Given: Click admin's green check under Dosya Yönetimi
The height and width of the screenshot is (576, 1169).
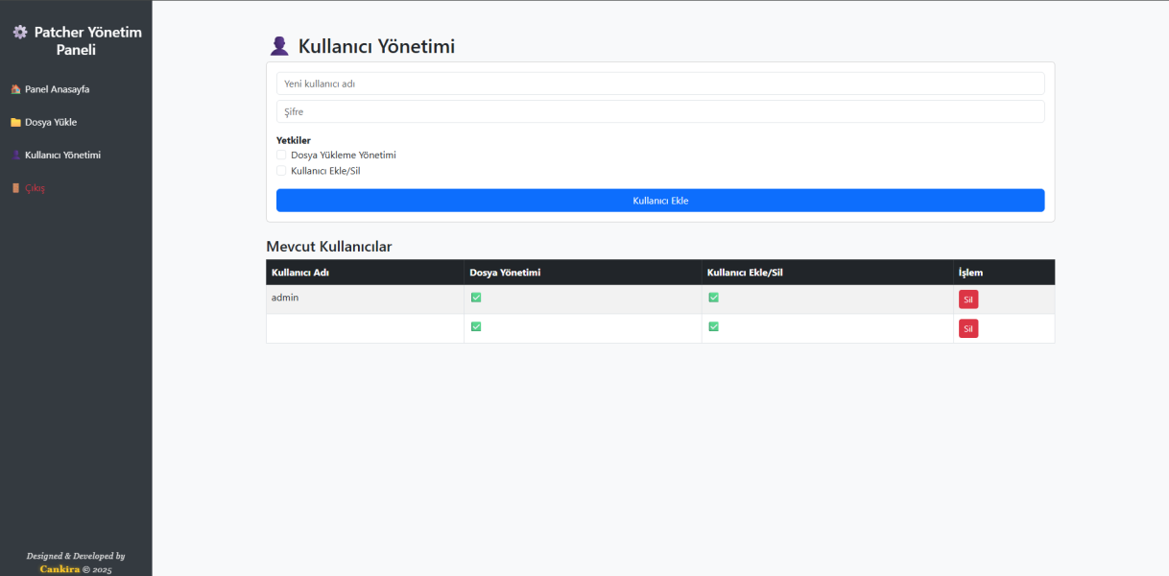Looking at the screenshot, I should point(476,298).
